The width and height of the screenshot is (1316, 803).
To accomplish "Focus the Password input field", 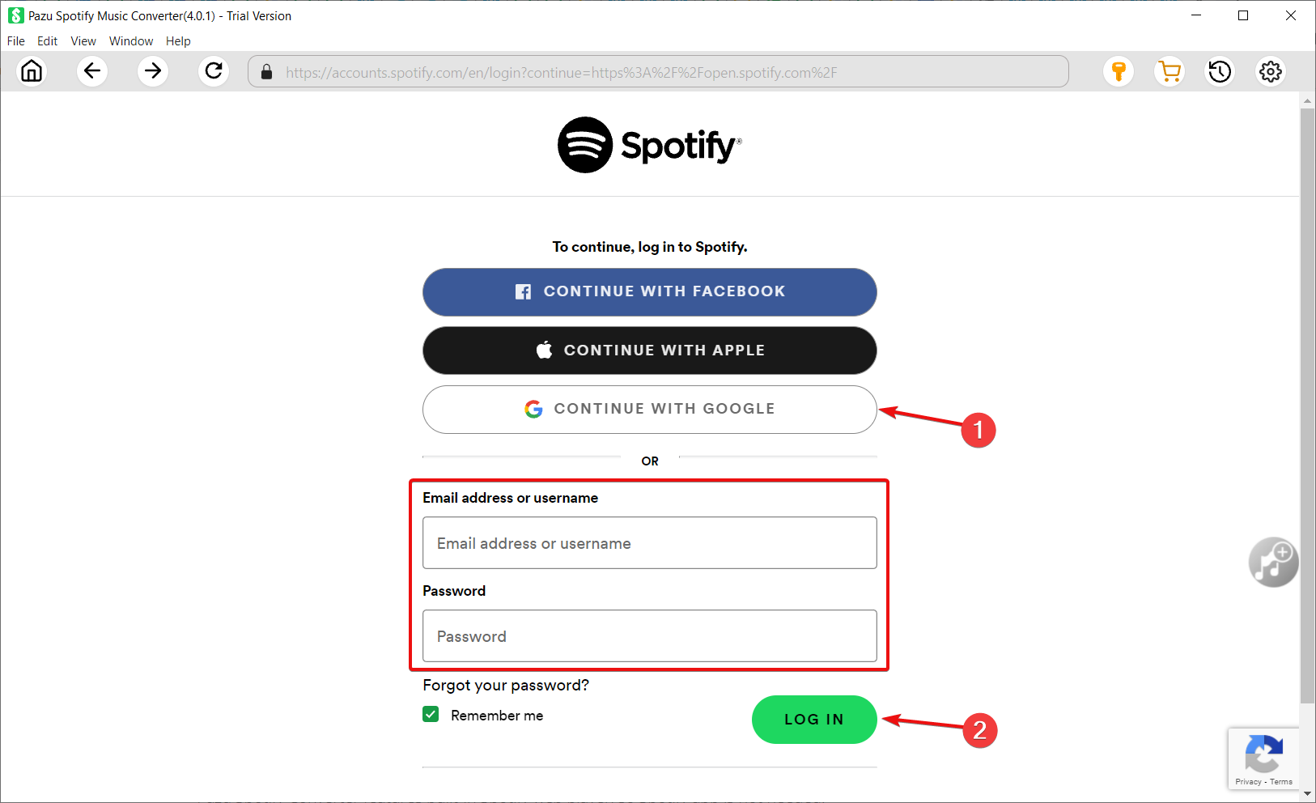I will (649, 636).
